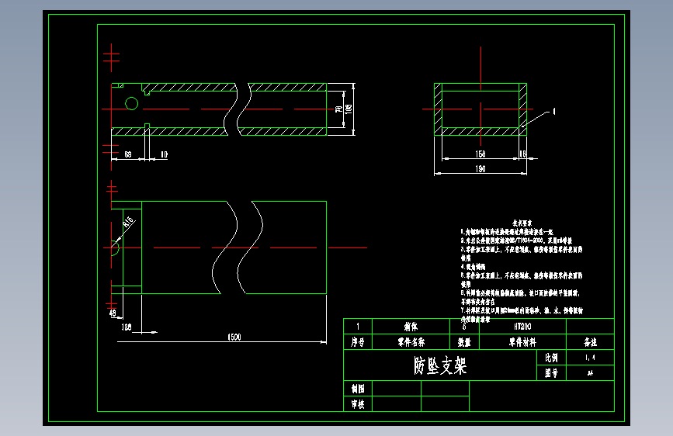
Task: Click the 图号 label cell
Action: [552, 373]
